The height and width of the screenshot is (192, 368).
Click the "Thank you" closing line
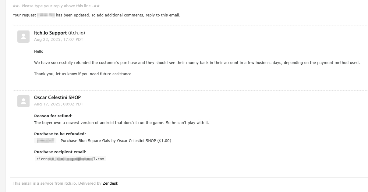click(x=83, y=74)
